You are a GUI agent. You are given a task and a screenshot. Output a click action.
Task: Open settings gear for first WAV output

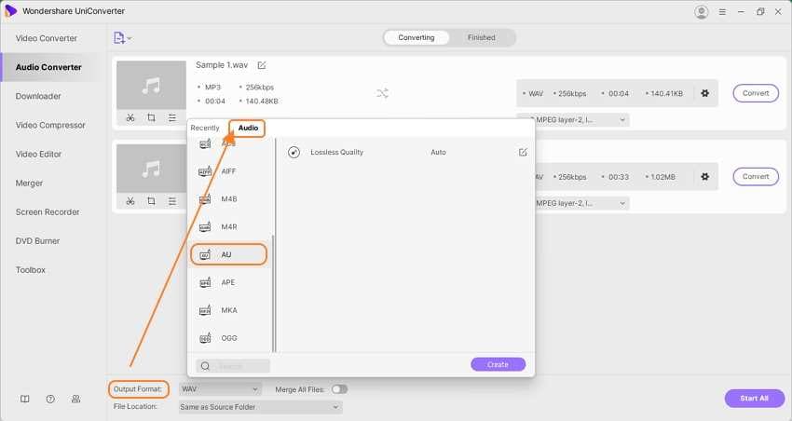click(704, 93)
